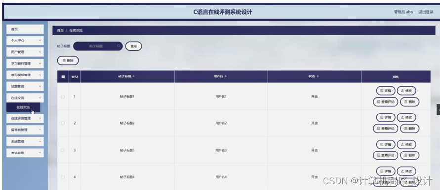
Task: Click 查看评论 for 帖子标题2
Action: tap(386, 129)
